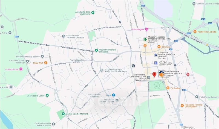This screenshot has height=129, width=219.
Task: Click the 'Via Madre Teresa di Calcutta' label
Action: coord(94,64)
